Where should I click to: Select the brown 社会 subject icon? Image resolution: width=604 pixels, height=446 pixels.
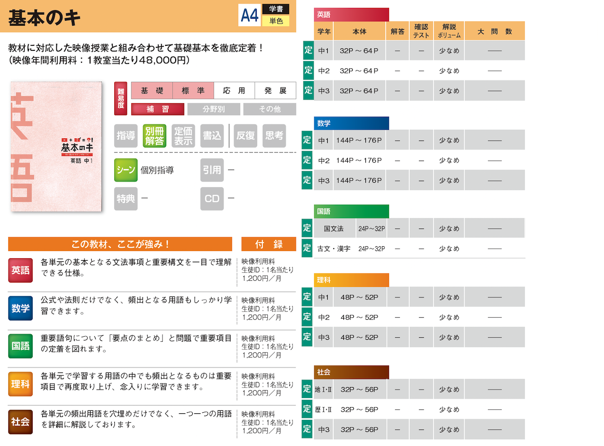20,422
